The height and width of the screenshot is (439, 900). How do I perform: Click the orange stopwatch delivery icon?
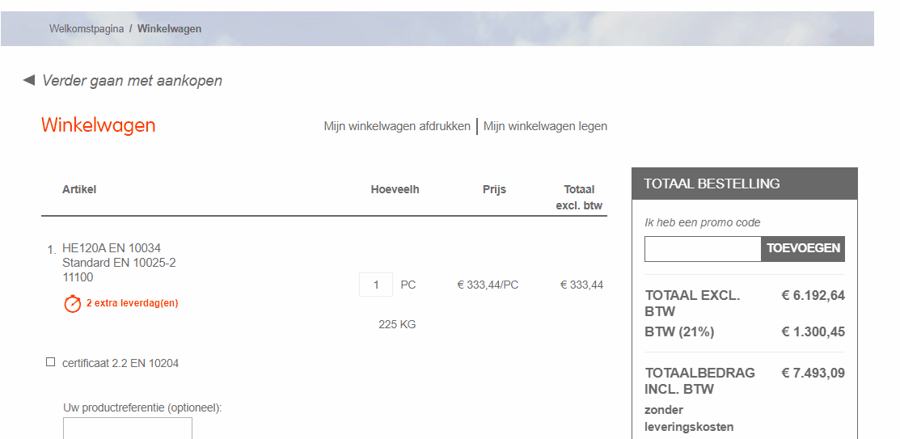[73, 304]
